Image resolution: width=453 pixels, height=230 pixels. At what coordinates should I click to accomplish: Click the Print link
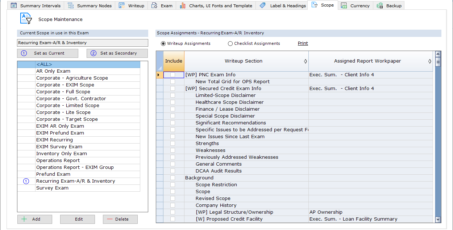303,43
